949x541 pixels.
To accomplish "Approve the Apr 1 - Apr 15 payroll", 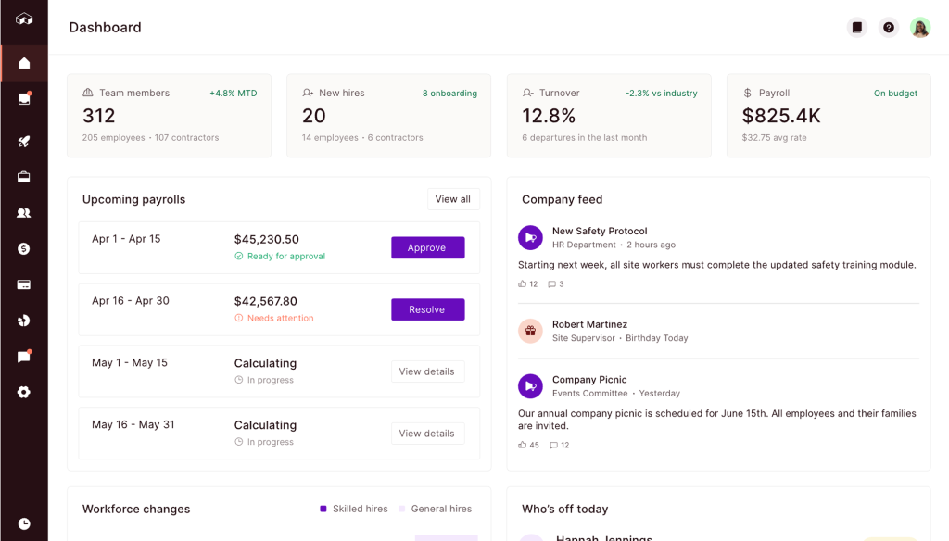I will (x=427, y=248).
